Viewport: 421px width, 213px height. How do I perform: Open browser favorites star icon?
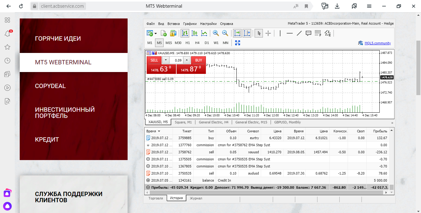(7, 47)
